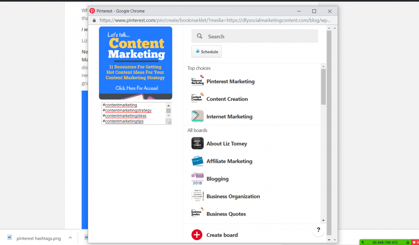The image size is (419, 245).
Task: Click inside the hashtag description text box
Action: click(134, 113)
